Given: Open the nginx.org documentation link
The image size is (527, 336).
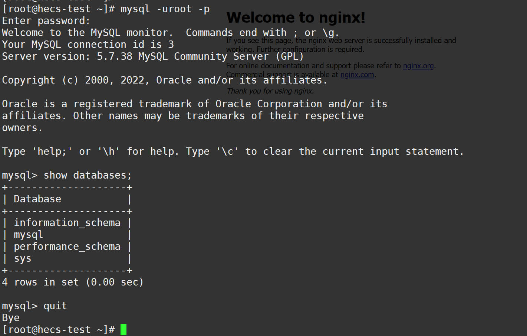Looking at the screenshot, I should (418, 66).
